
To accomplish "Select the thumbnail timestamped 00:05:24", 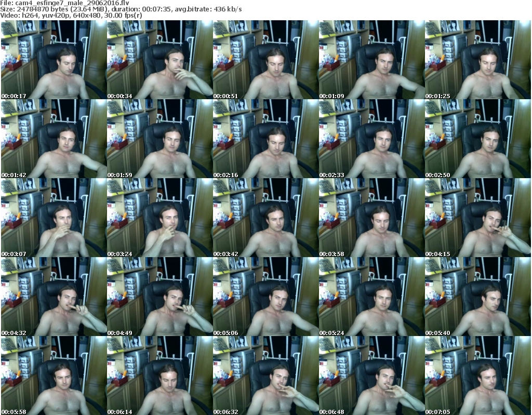I will [x=372, y=297].
